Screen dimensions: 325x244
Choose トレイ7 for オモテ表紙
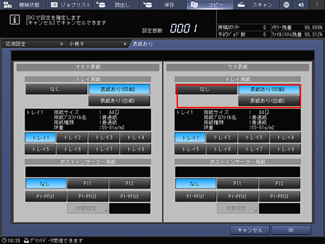tap(104, 149)
